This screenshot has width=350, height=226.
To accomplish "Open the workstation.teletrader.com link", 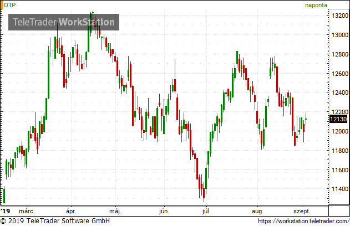I will pyautogui.click(x=303, y=221).
